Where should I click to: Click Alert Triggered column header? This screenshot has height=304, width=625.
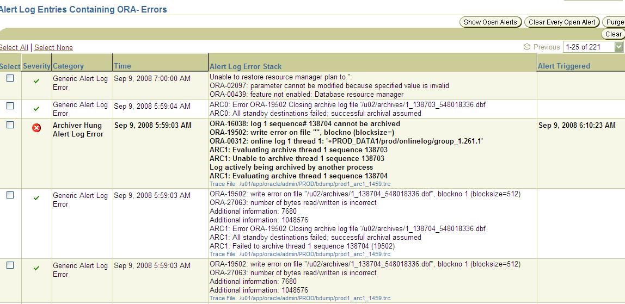point(563,66)
